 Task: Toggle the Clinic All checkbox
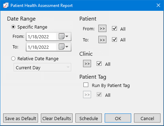pos(99,64)
